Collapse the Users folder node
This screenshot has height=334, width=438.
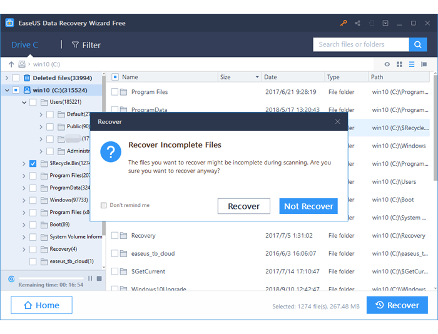pyautogui.click(x=24, y=103)
